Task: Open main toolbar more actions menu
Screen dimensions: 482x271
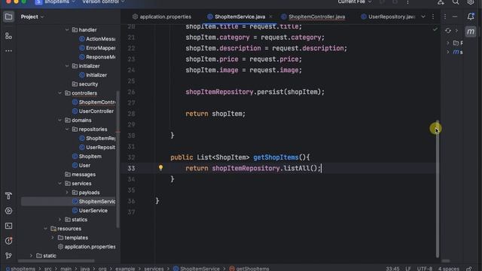Action: click(407, 2)
